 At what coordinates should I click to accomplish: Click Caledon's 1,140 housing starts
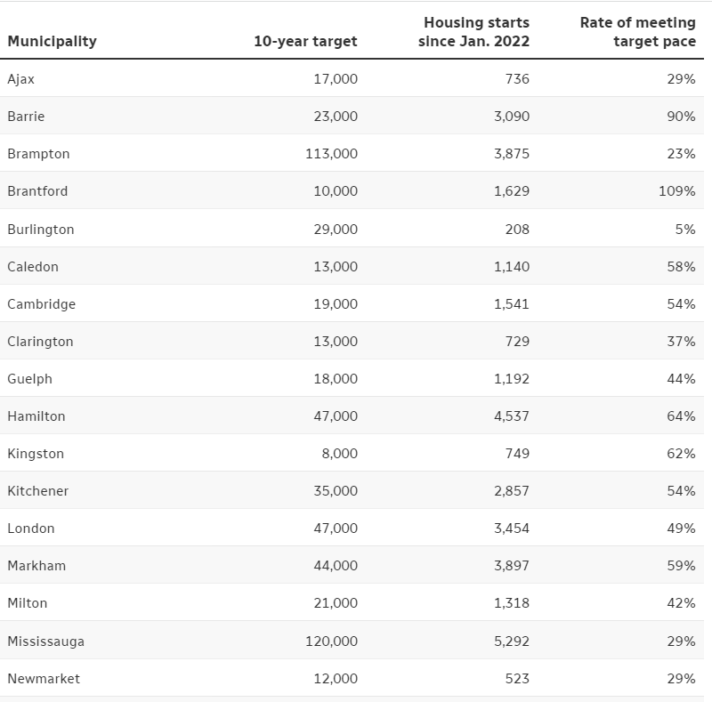[x=511, y=267]
